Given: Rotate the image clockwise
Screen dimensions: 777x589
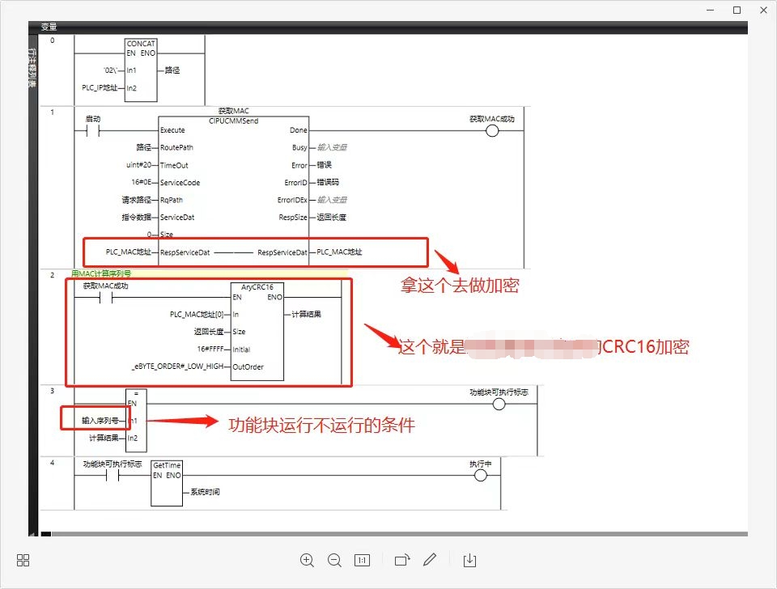Looking at the screenshot, I should (x=402, y=560).
